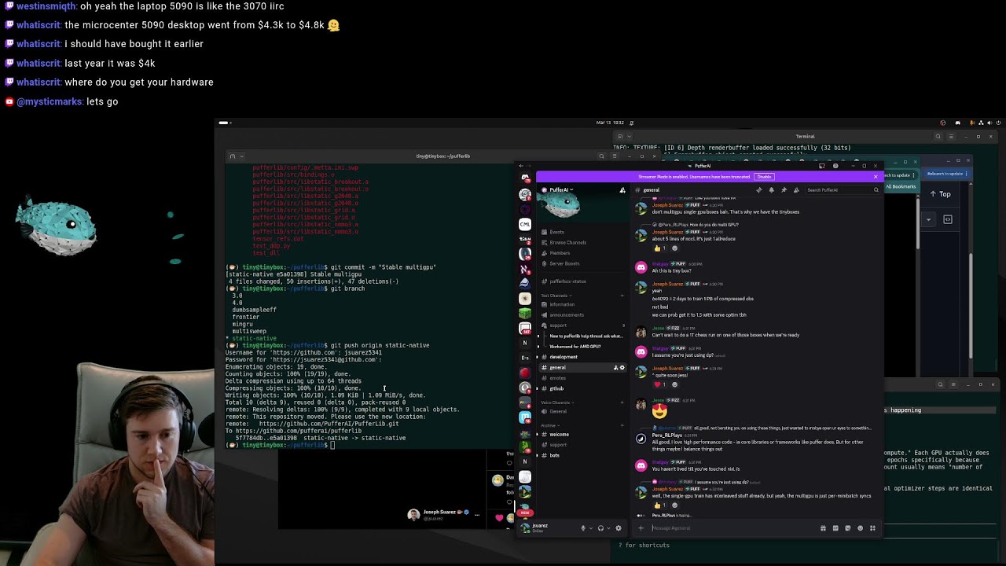Collapse the Voice Channels category
The height and width of the screenshot is (566, 1006).
(x=556, y=402)
